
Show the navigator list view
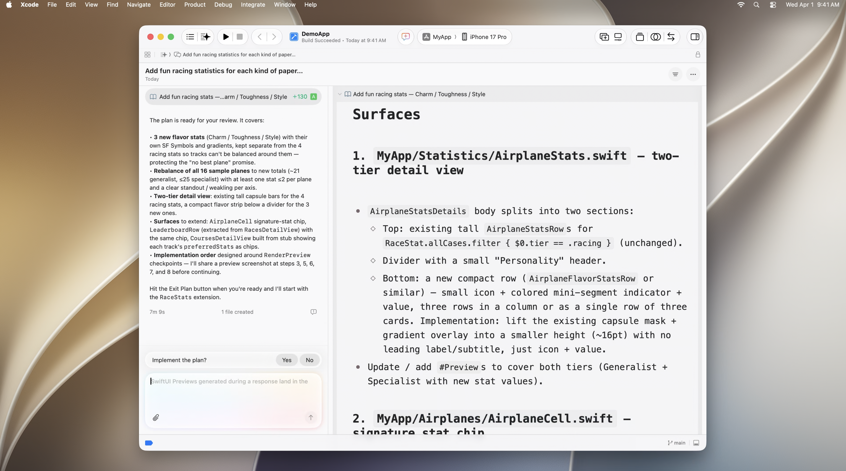click(190, 37)
